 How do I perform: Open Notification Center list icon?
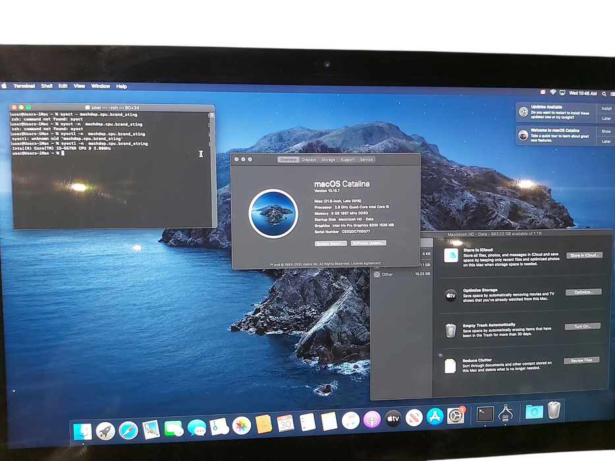point(612,94)
